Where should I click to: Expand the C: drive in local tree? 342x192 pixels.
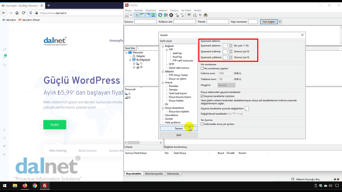pyautogui.click(x=134, y=64)
